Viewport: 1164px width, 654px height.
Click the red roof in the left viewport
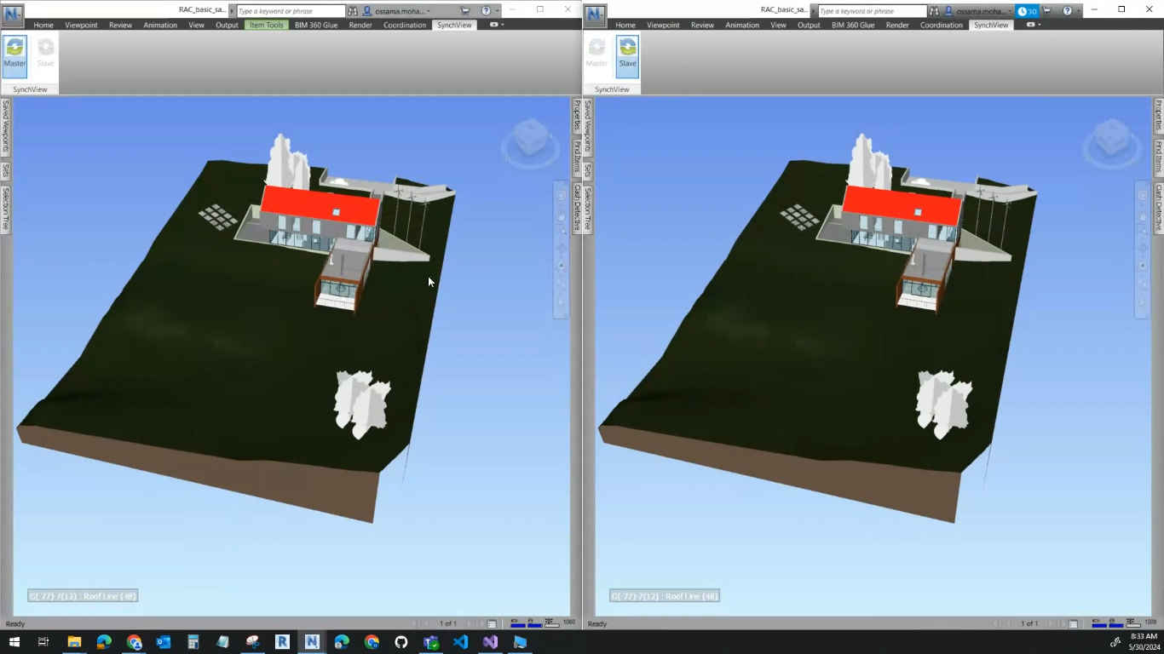pos(320,207)
